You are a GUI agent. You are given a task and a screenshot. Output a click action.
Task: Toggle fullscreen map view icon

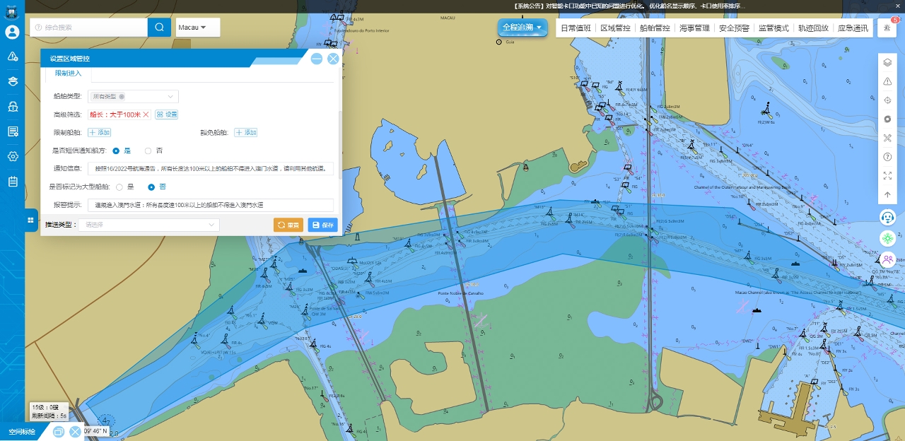[887, 175]
